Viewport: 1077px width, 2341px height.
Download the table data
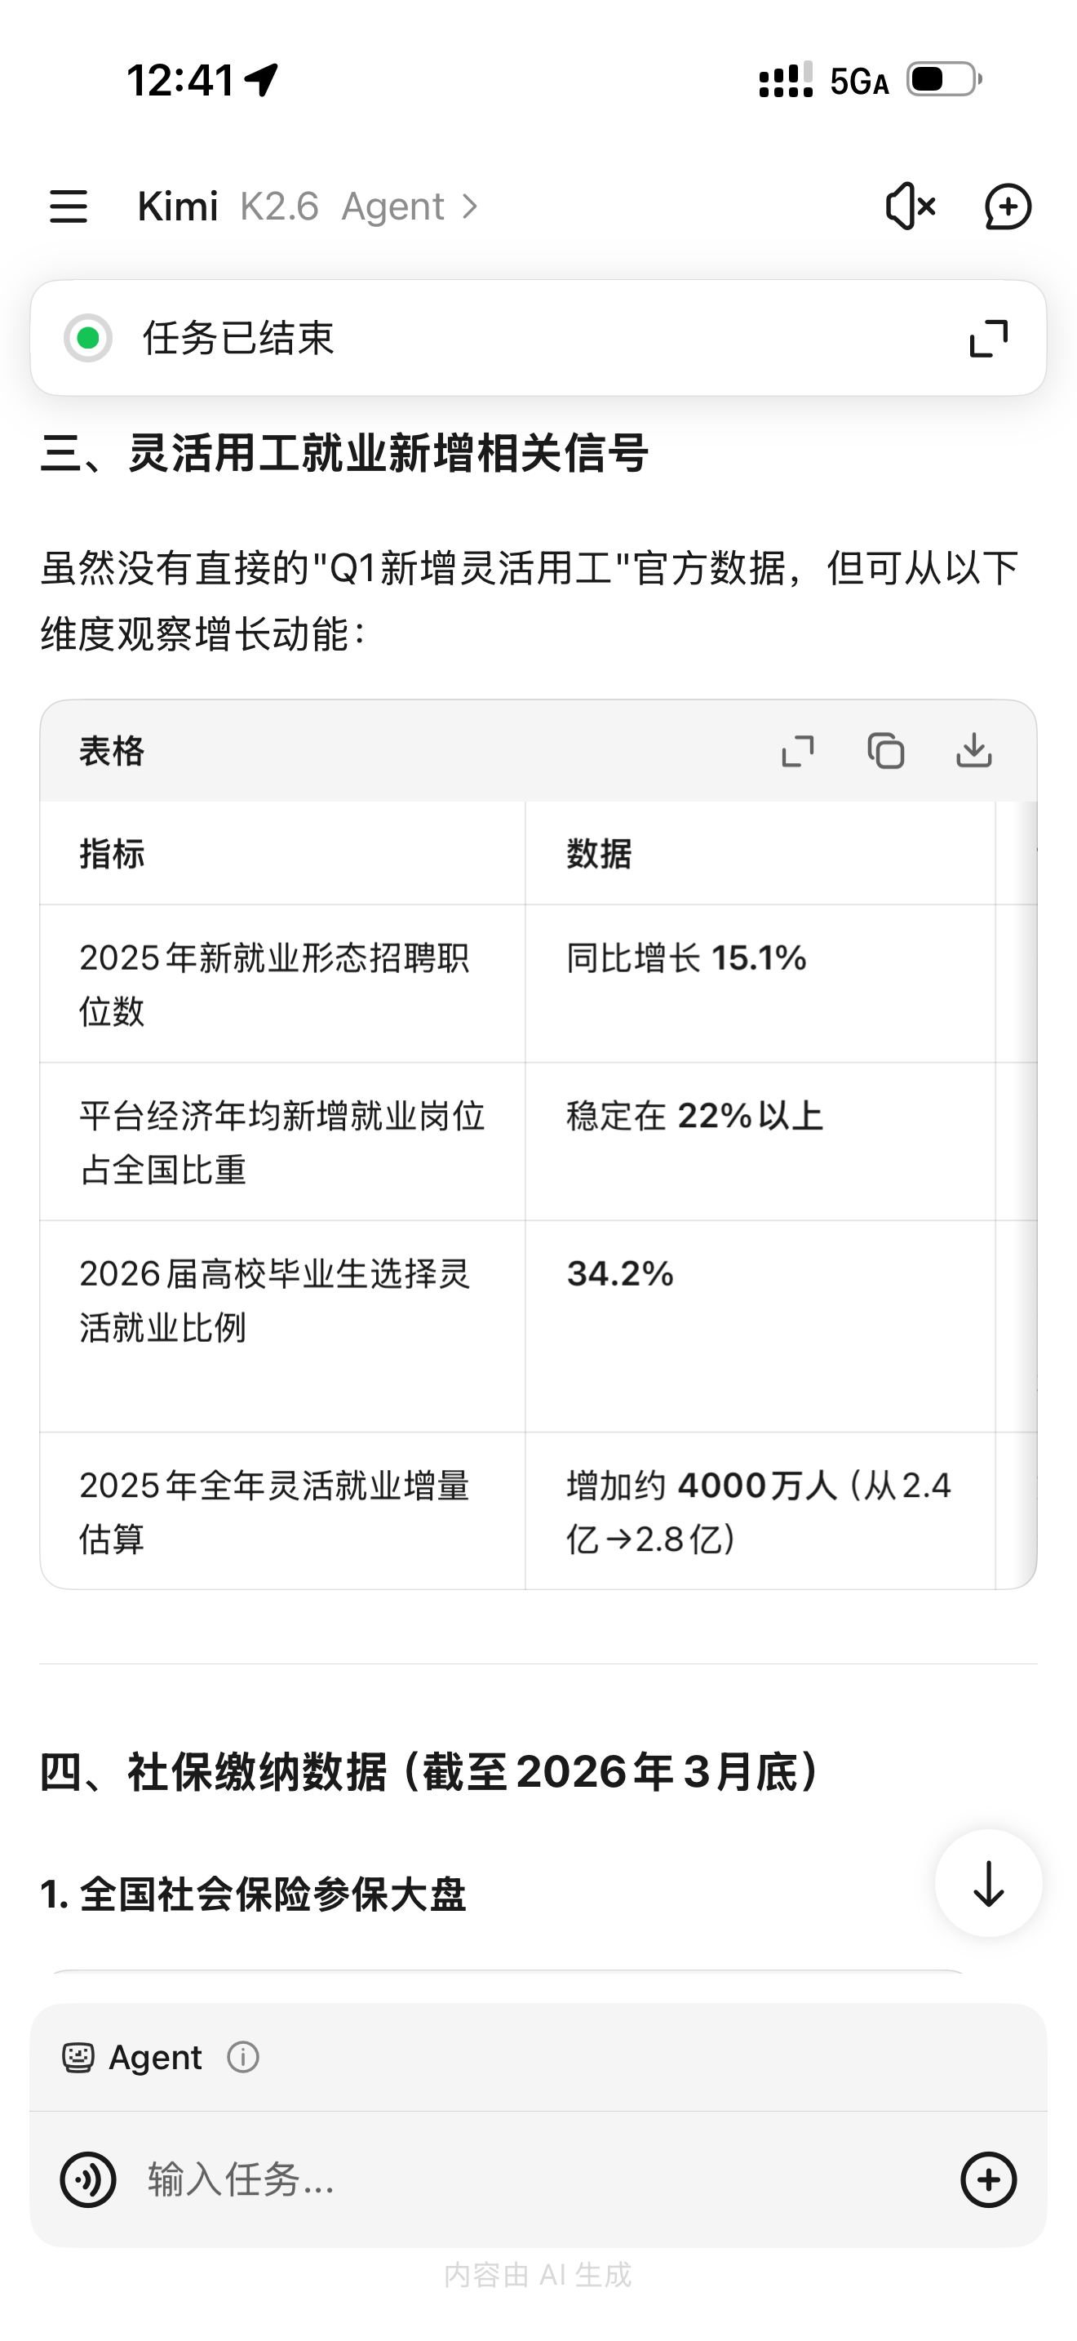[973, 751]
